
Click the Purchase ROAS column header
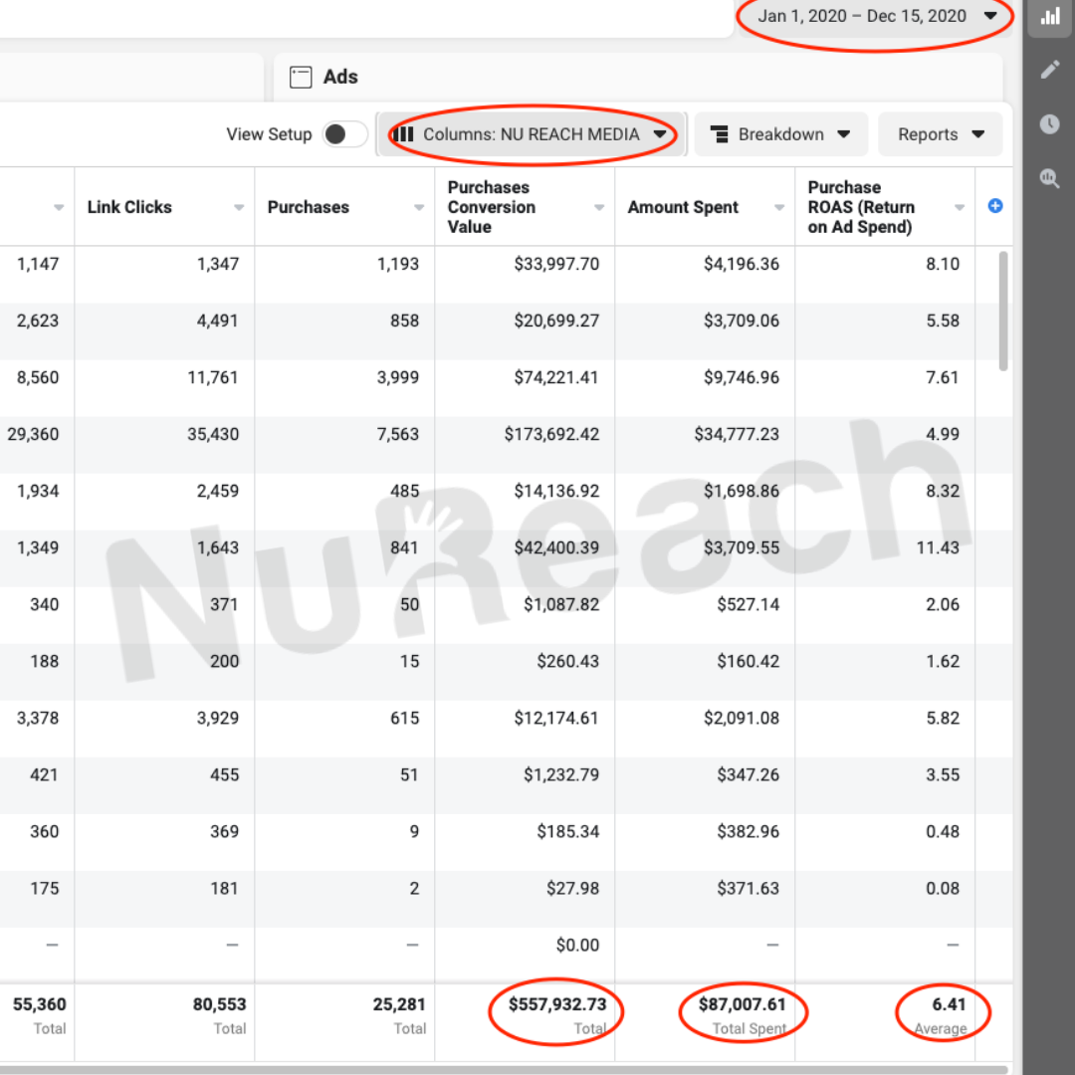(860, 207)
